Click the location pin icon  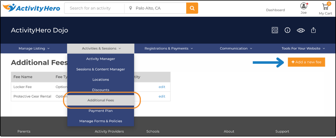coord(130,8)
